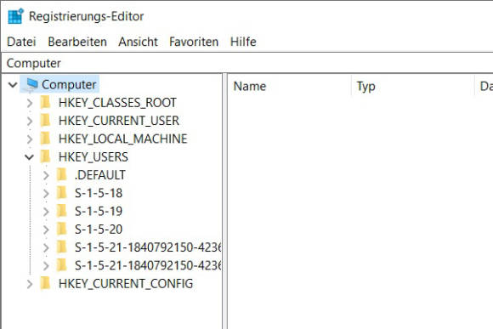The width and height of the screenshot is (493, 329).
Task: Expand HKEY_CLASSES_ROOT with its chevron
Action: coord(30,103)
